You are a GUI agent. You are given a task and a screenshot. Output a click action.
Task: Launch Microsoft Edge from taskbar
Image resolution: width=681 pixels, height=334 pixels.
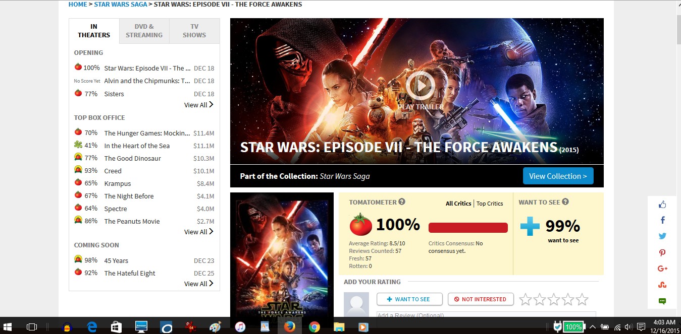pos(92,327)
